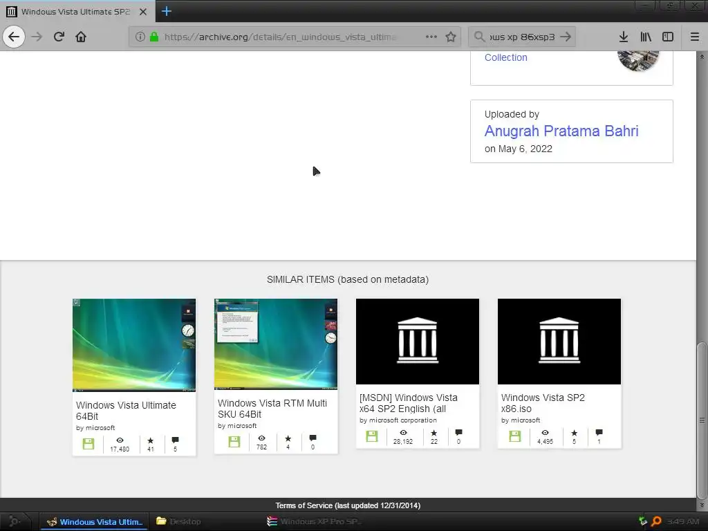Open the downloads panel
The width and height of the screenshot is (708, 531).
(624, 37)
